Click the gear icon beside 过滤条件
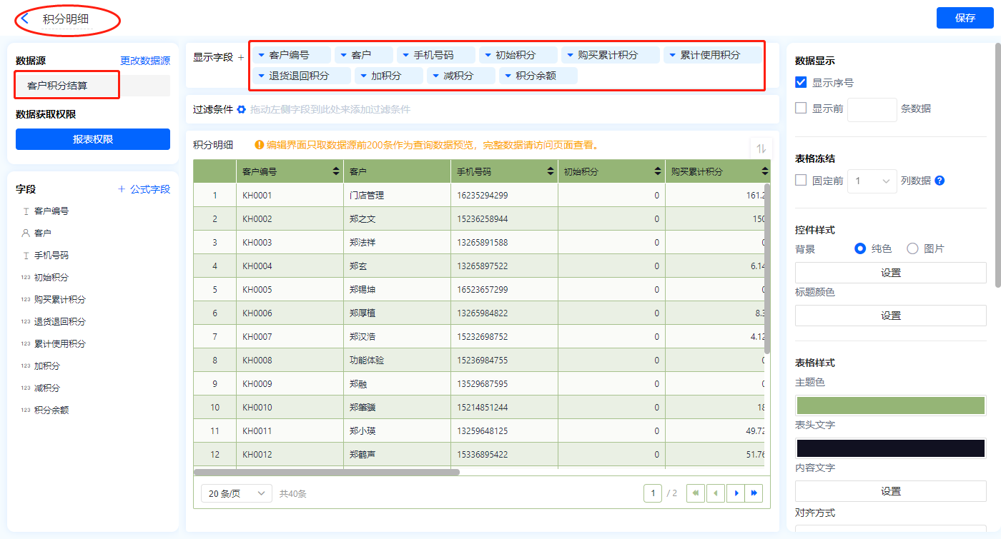 (241, 109)
